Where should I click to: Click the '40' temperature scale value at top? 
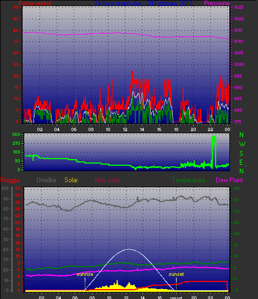point(237,188)
